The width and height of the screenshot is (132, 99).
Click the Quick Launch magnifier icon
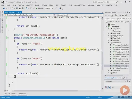pos(117,2)
